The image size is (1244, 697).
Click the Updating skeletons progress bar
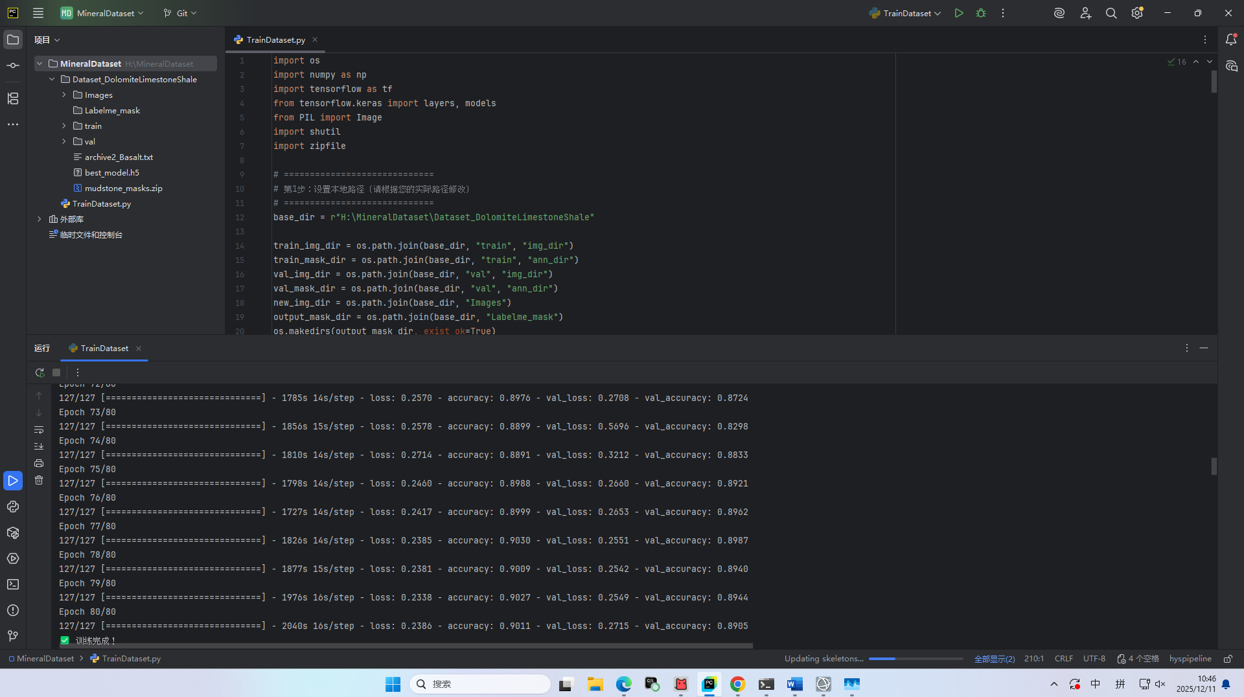(916, 659)
